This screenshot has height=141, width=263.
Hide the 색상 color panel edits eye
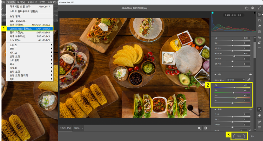[x=250, y=74]
